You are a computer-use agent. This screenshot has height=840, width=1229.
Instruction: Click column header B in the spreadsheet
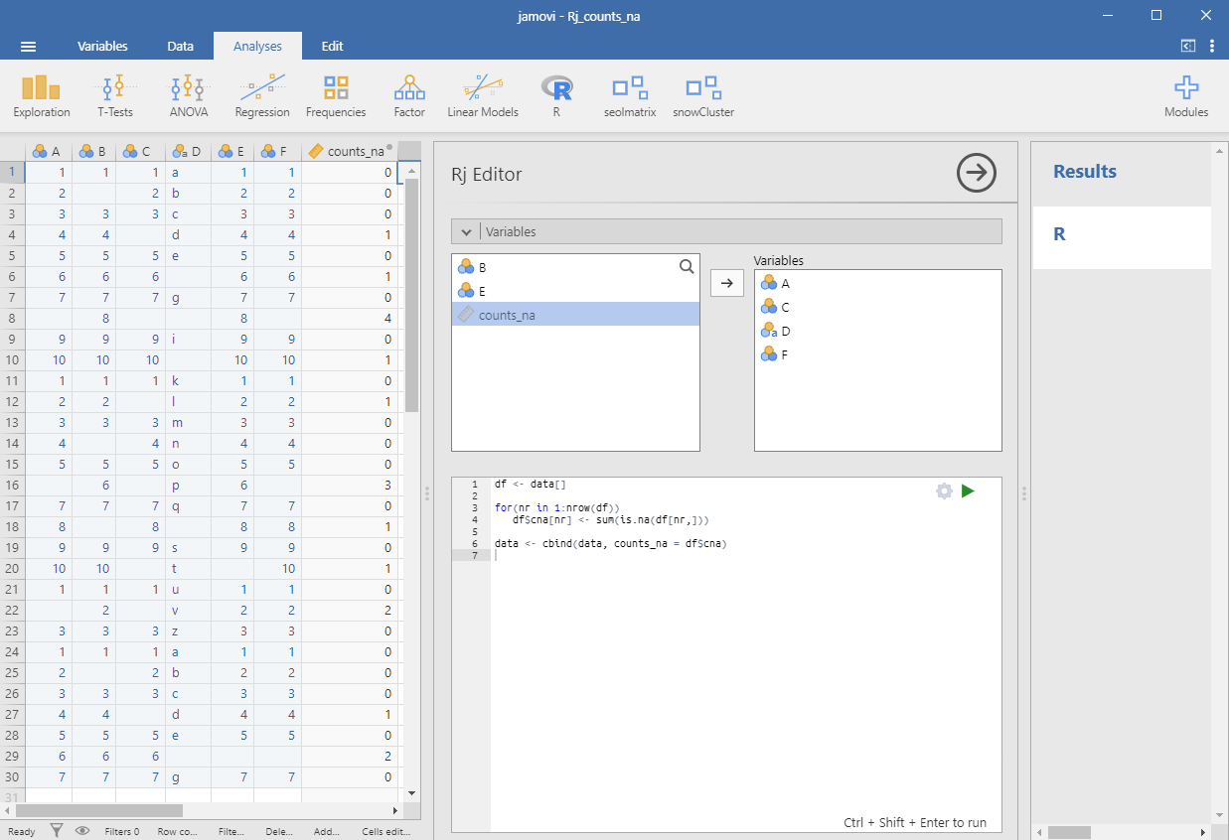tap(93, 151)
